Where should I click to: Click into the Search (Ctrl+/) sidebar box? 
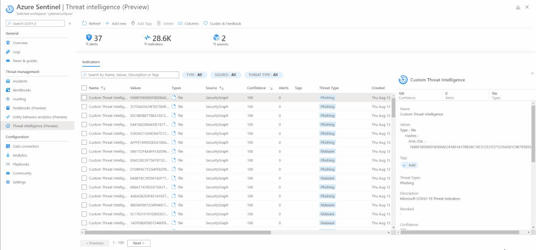point(35,24)
